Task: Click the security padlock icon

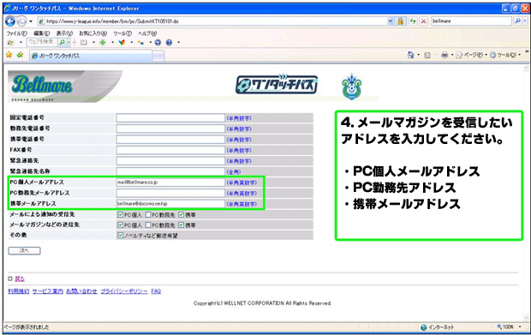Action: pyautogui.click(x=400, y=21)
